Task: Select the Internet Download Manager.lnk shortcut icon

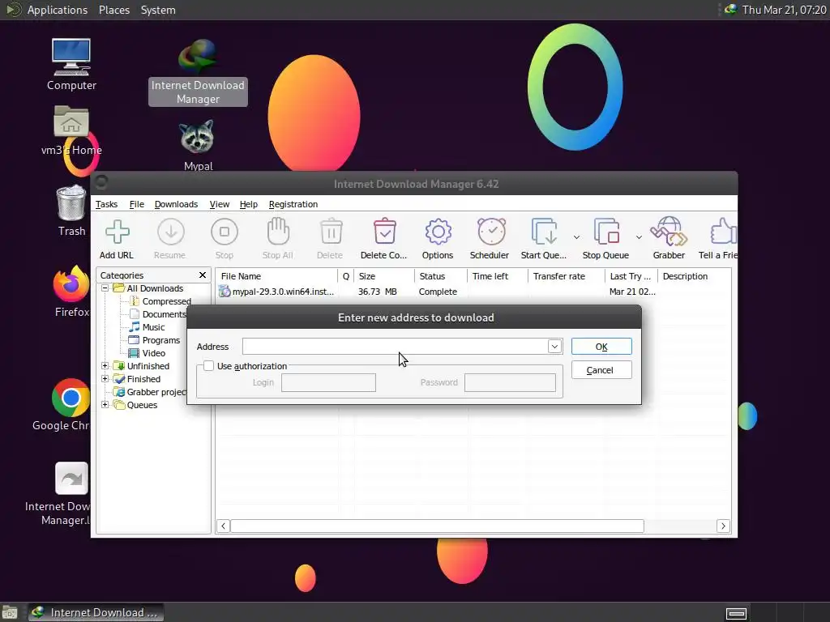Action: [71, 479]
